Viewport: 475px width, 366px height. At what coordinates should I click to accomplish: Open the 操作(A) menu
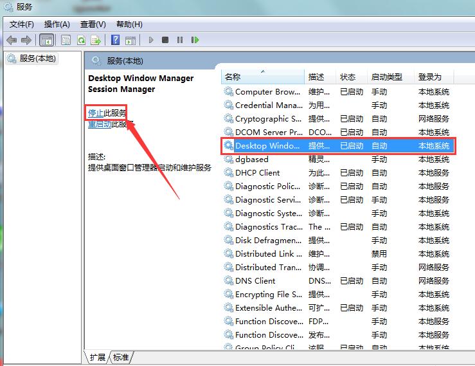click(57, 24)
